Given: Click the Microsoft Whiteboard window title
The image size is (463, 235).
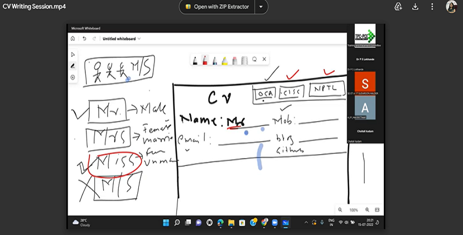Looking at the screenshot, I should [86, 28].
